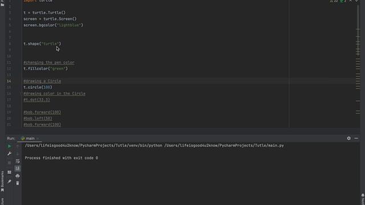
Task: Clear console output with the trash icon
Action: coord(18,183)
